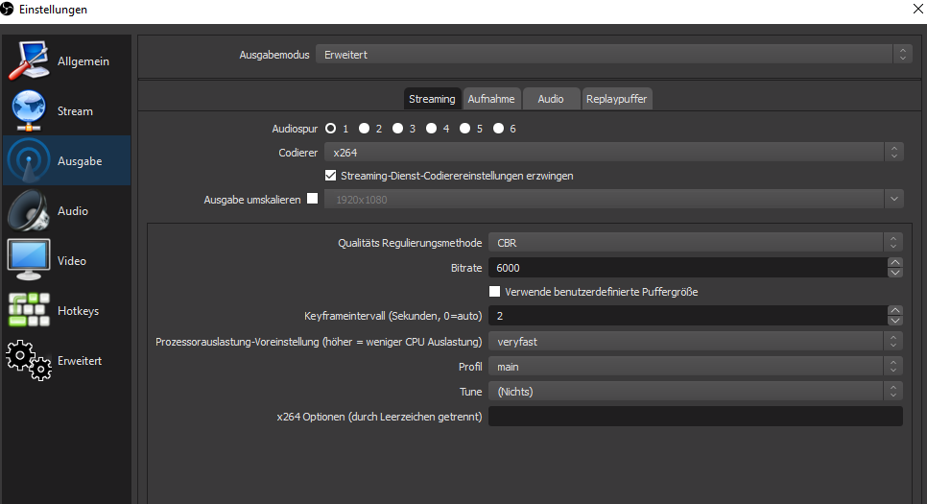Expand the Prozessorauslastung veryfast preset dropdown

point(695,341)
